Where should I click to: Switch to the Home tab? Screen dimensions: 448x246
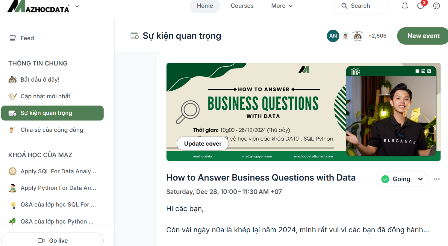[x=205, y=6]
